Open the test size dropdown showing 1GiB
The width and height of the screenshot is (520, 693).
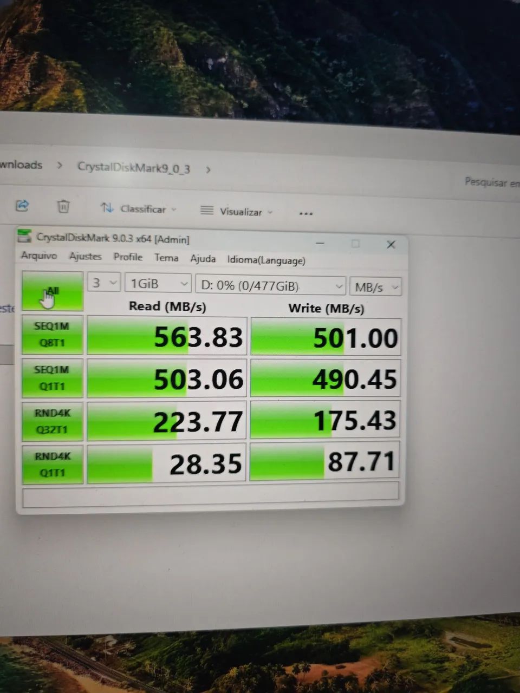158,283
